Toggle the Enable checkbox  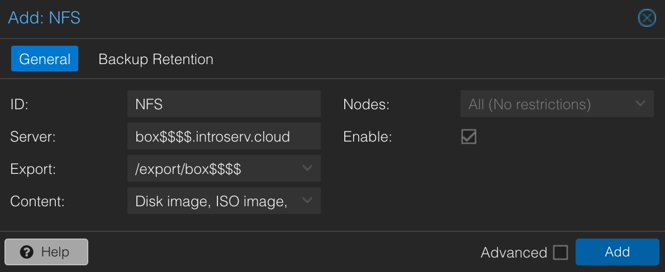(x=468, y=137)
